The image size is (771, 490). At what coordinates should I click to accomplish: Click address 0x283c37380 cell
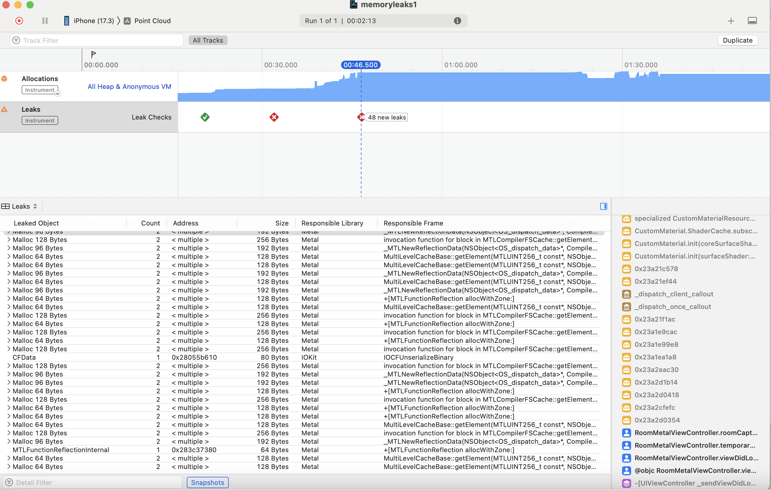tap(194, 450)
